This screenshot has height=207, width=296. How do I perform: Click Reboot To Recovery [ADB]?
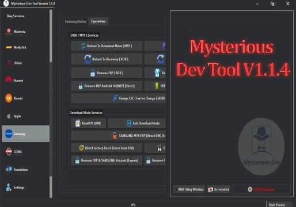[107, 59]
